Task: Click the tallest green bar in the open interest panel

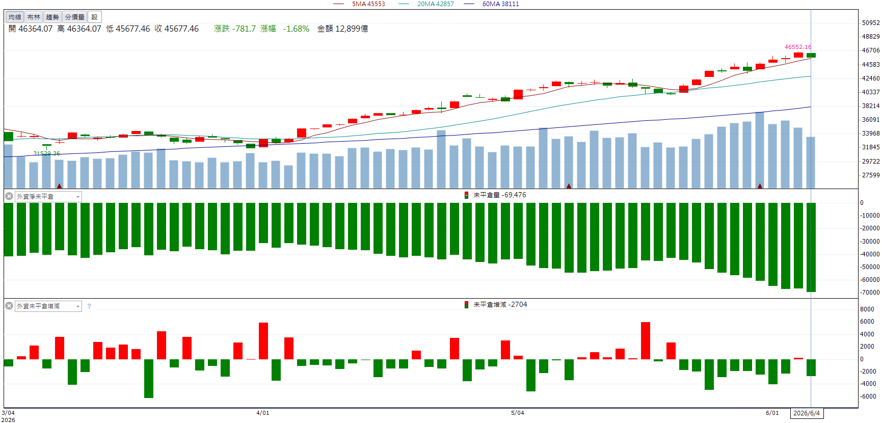Action: tap(811, 247)
